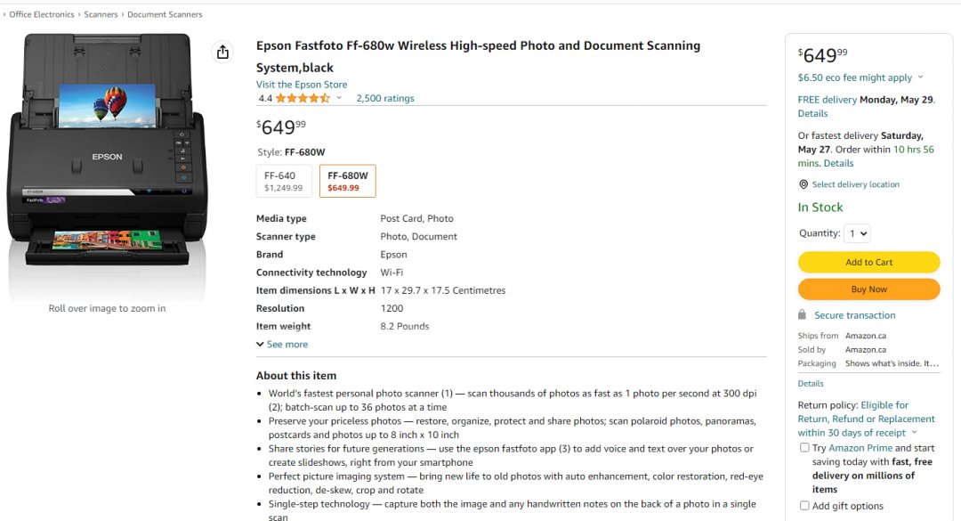Select the FF-680W style option
This screenshot has width=961, height=521.
point(347,181)
